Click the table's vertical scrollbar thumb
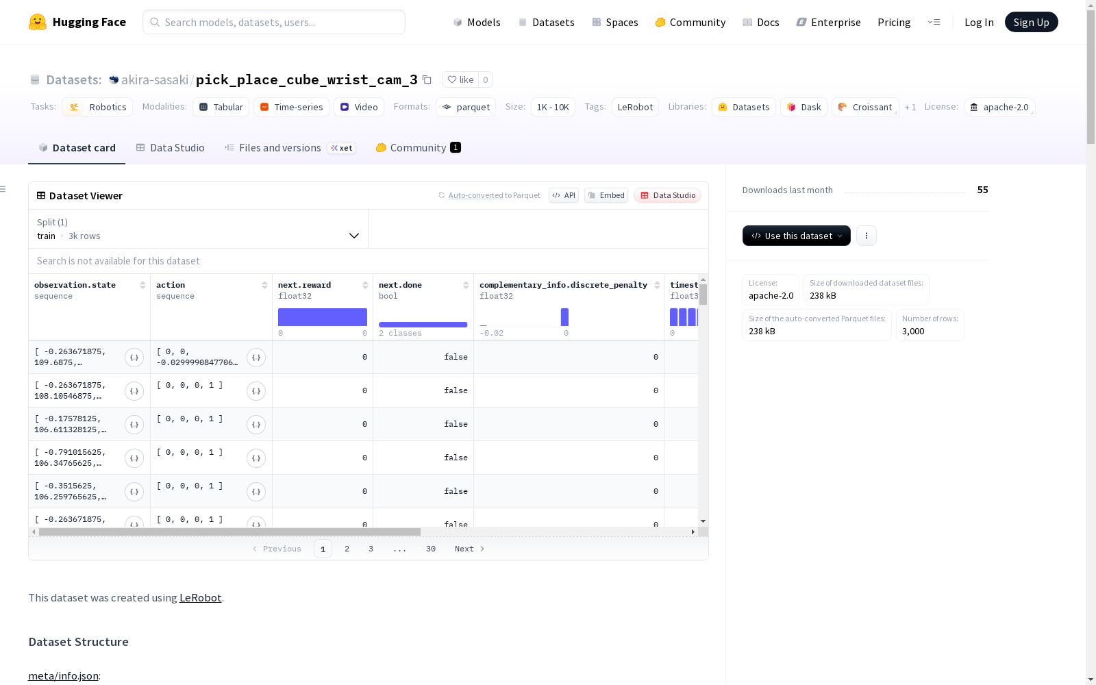This screenshot has height=685, width=1096. (703, 295)
